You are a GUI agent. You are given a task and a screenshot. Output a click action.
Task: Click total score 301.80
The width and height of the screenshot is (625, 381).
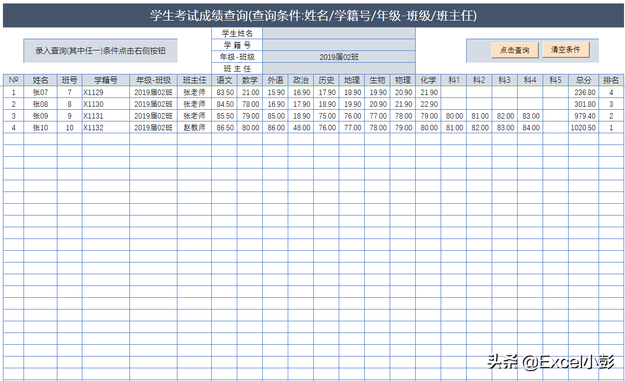tap(584, 104)
